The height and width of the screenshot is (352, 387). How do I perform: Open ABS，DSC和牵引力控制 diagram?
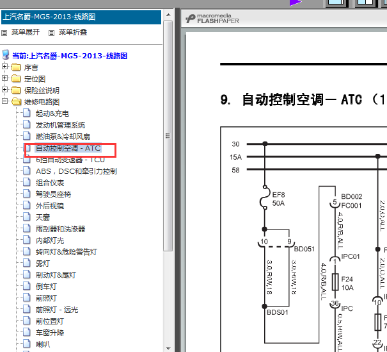pos(76,171)
